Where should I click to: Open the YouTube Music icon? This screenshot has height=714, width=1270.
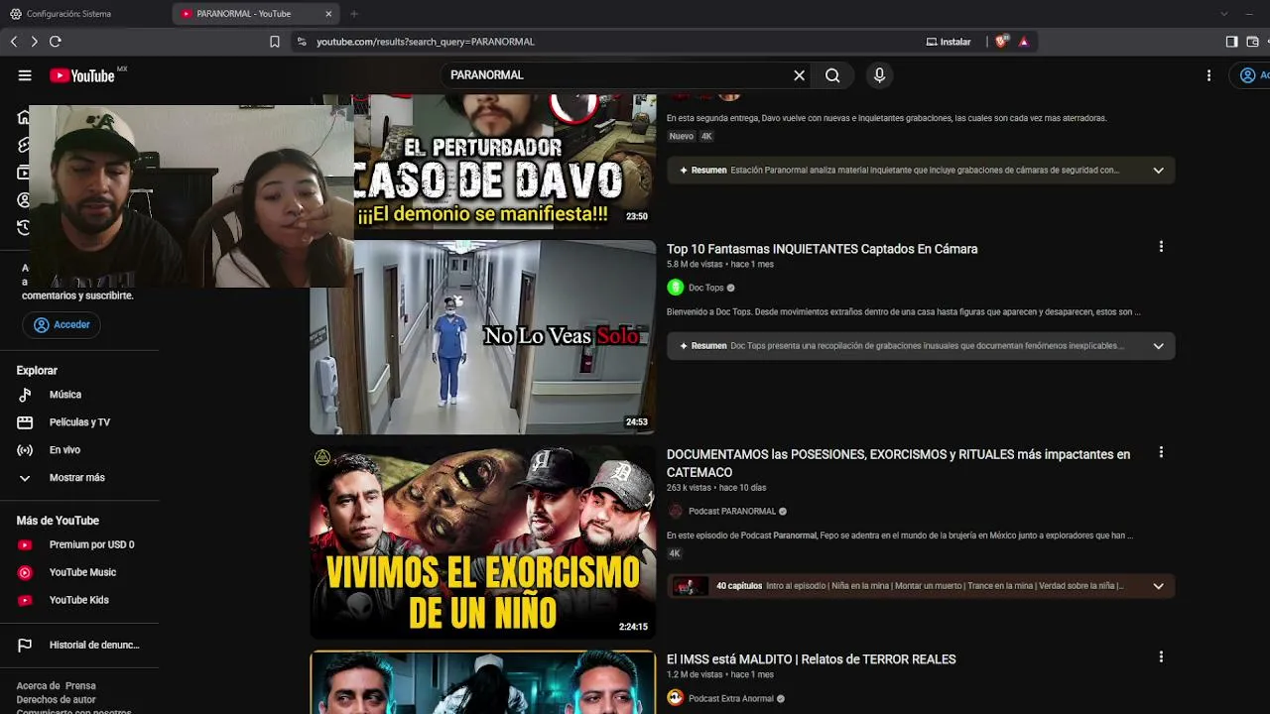(x=25, y=572)
